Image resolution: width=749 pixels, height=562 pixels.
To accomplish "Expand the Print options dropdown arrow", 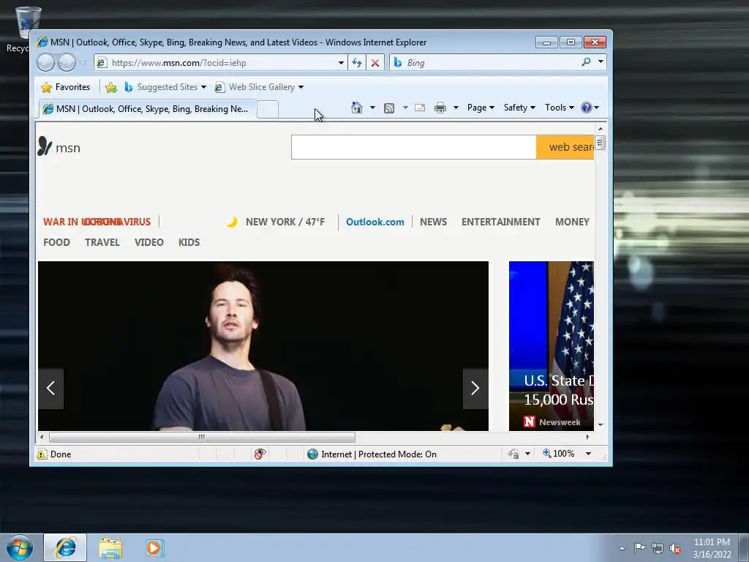I will tap(456, 108).
